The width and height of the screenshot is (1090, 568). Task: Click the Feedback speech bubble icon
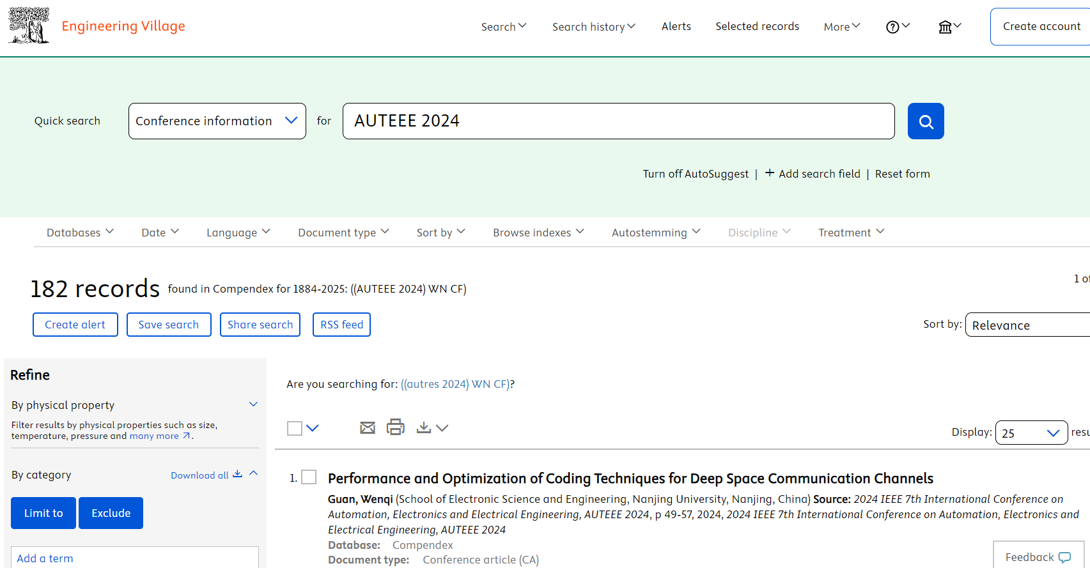[x=1064, y=557]
